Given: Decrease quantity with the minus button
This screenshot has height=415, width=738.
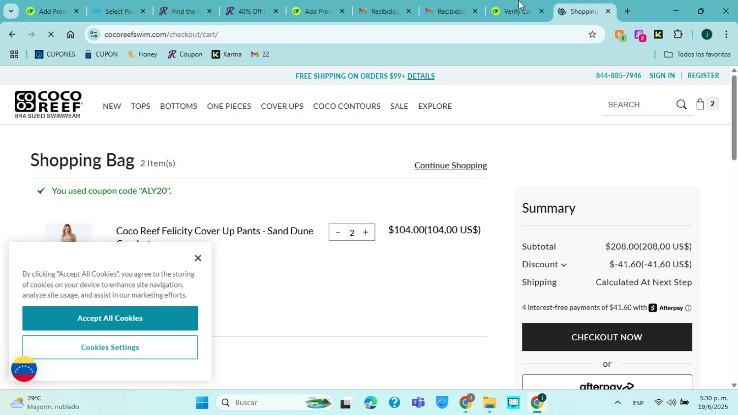Looking at the screenshot, I should 338,232.
